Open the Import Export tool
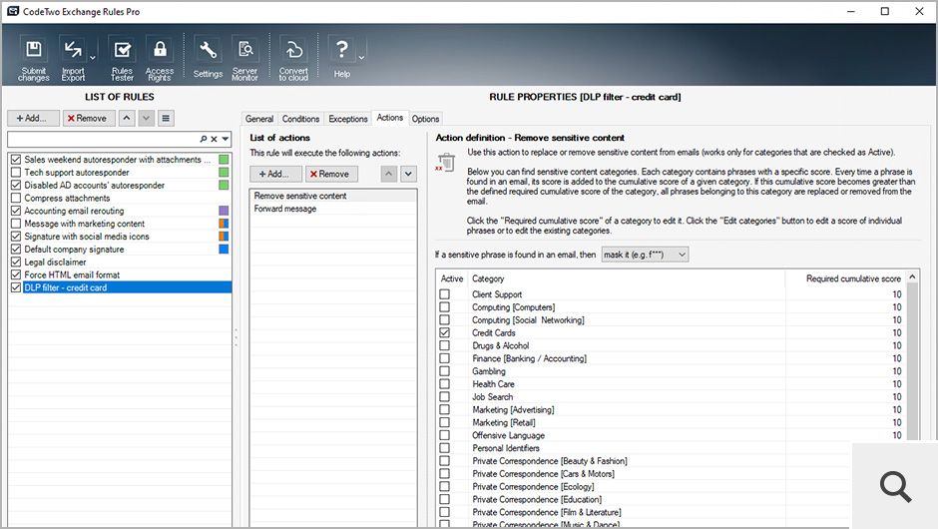This screenshot has height=529, width=938. click(x=73, y=58)
